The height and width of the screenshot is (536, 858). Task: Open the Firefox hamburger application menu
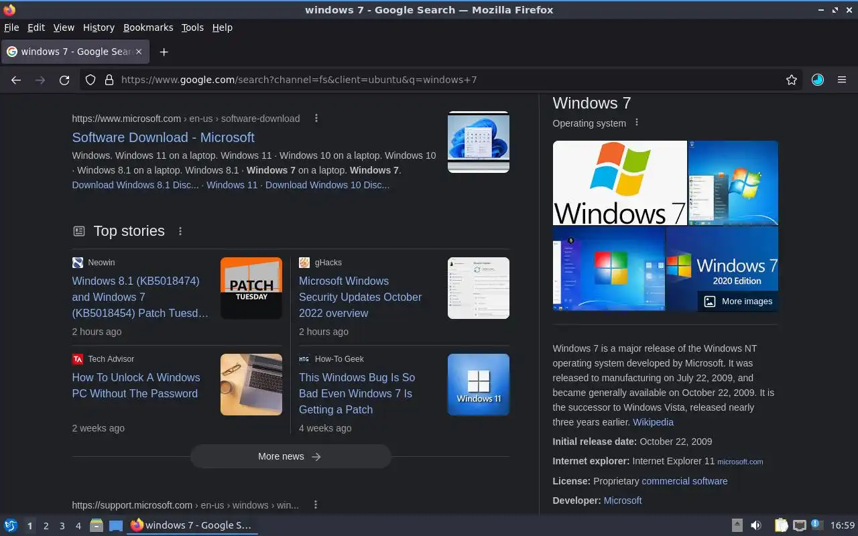click(x=842, y=80)
